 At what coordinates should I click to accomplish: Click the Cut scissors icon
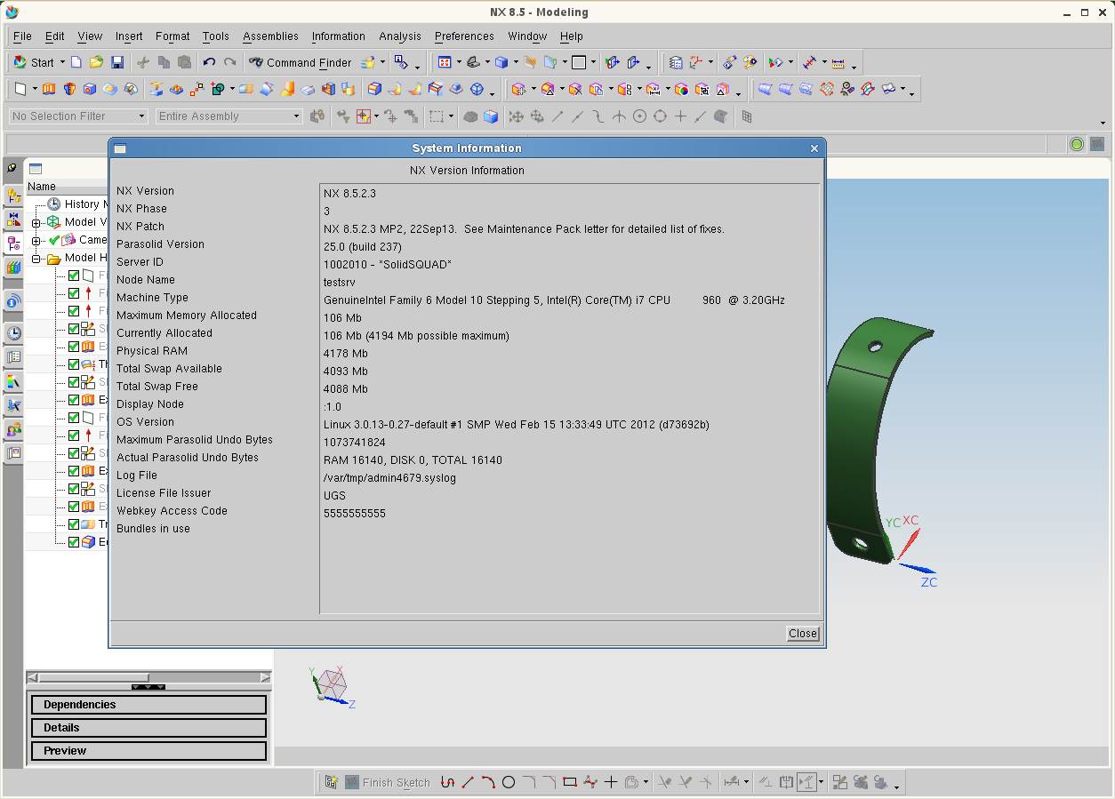[x=143, y=62]
